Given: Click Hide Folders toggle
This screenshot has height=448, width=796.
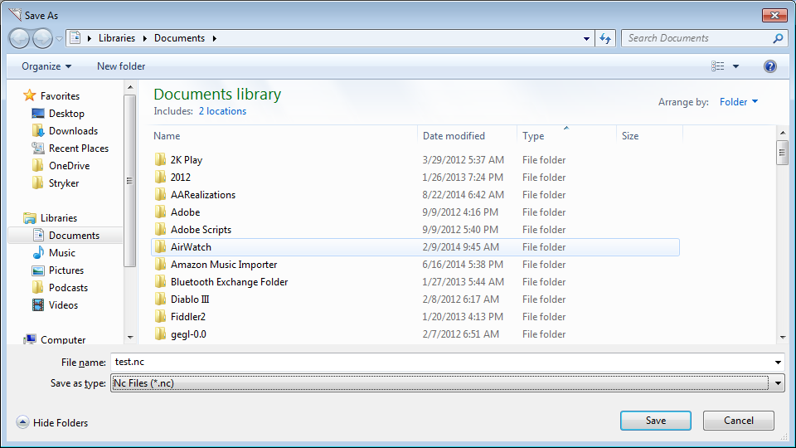Looking at the screenshot, I should 51,422.
